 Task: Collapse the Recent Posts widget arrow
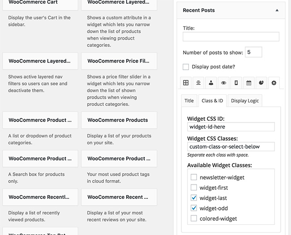tap(277, 10)
